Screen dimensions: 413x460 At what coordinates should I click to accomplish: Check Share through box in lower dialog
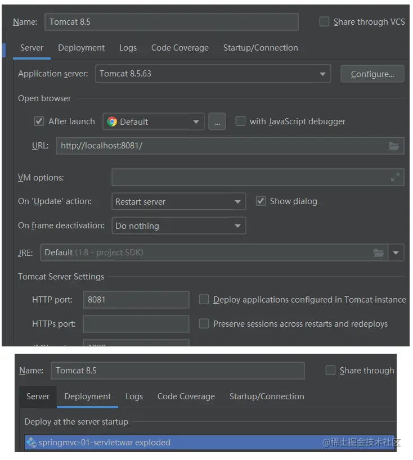330,370
